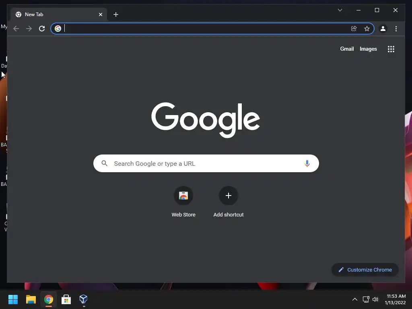
Task: Maximize the Chrome window
Action: click(377, 10)
